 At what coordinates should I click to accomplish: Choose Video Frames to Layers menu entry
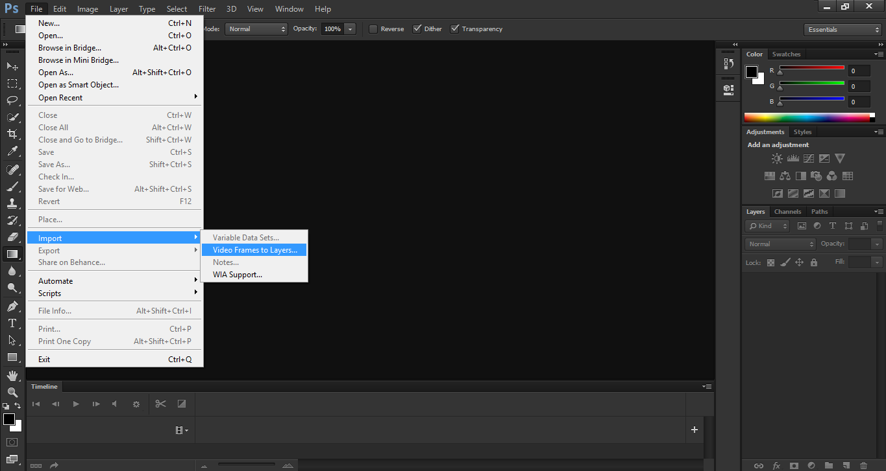tap(254, 250)
